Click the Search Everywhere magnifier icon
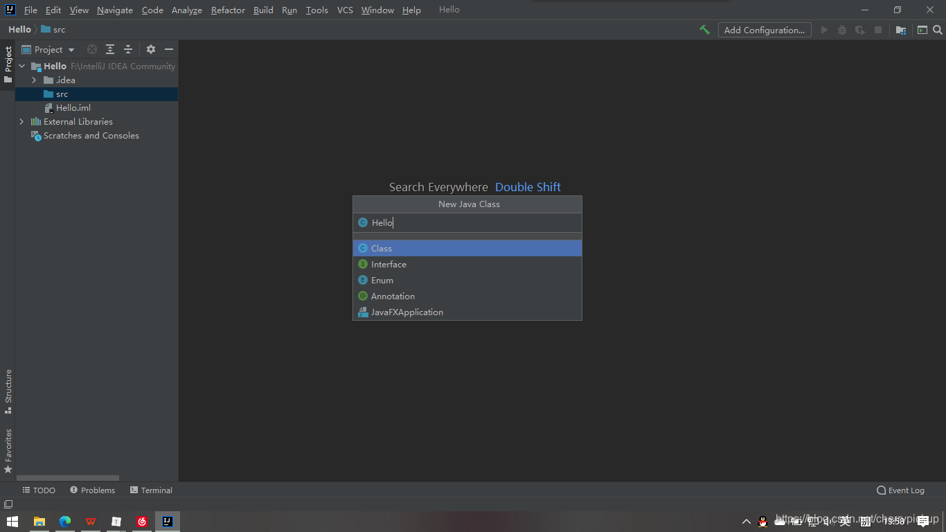The image size is (946, 532). click(x=938, y=30)
